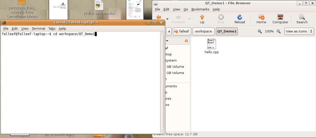316x138 pixels.
Task: Go to the Home folder
Action: (x=261, y=19)
